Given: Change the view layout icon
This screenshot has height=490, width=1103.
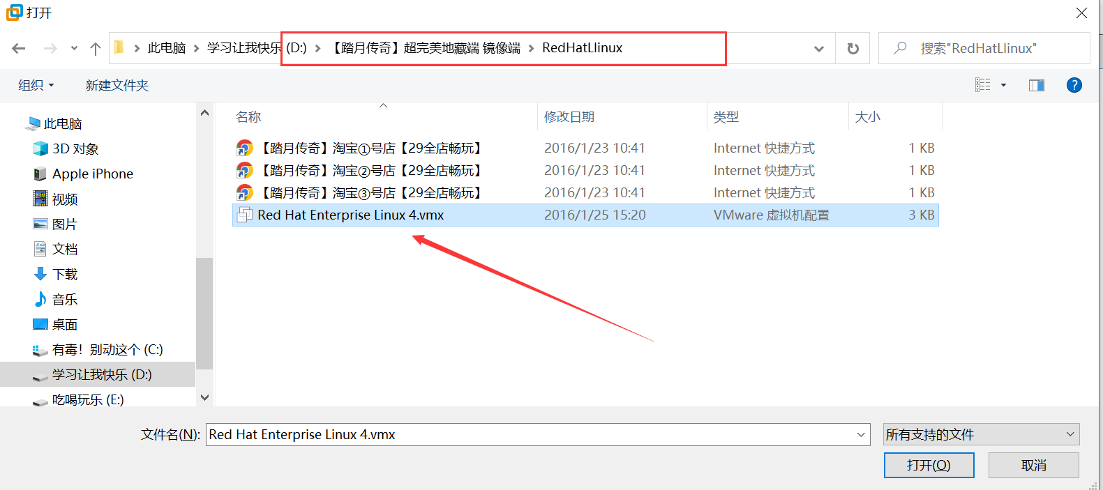Looking at the screenshot, I should tap(982, 85).
